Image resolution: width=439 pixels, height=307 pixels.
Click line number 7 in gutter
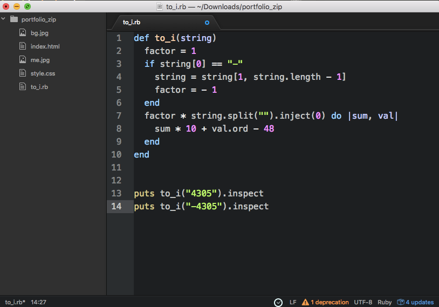tap(119, 115)
